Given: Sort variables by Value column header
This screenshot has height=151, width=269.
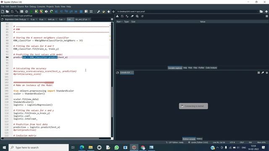Looking at the screenshot, I should (203, 22).
